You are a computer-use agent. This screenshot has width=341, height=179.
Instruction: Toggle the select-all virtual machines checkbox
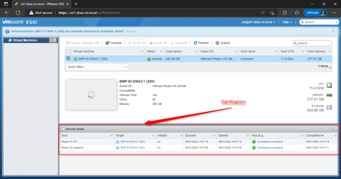68,51
